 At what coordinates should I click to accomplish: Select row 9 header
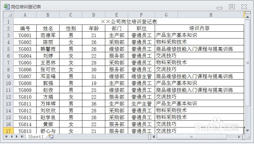[x=8, y=76]
